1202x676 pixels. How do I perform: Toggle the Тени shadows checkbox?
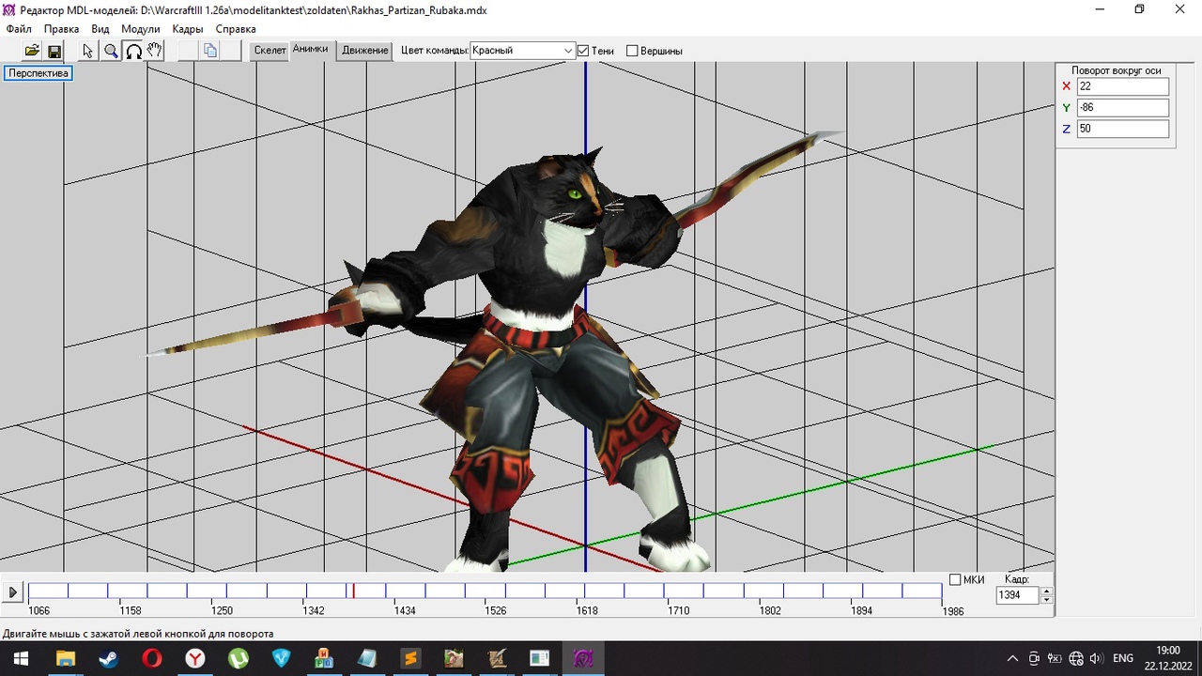coord(583,51)
